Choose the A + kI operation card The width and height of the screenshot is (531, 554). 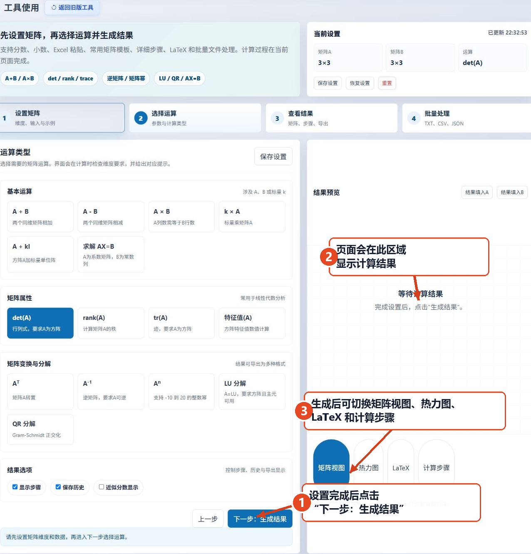[x=40, y=255]
